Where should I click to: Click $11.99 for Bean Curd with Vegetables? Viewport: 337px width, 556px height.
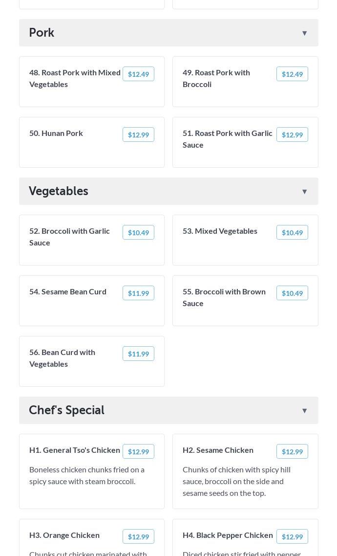click(x=138, y=354)
